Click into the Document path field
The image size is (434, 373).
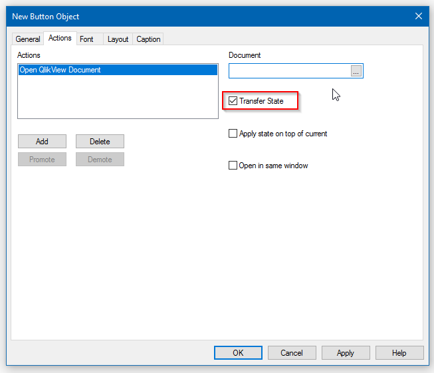click(x=289, y=71)
